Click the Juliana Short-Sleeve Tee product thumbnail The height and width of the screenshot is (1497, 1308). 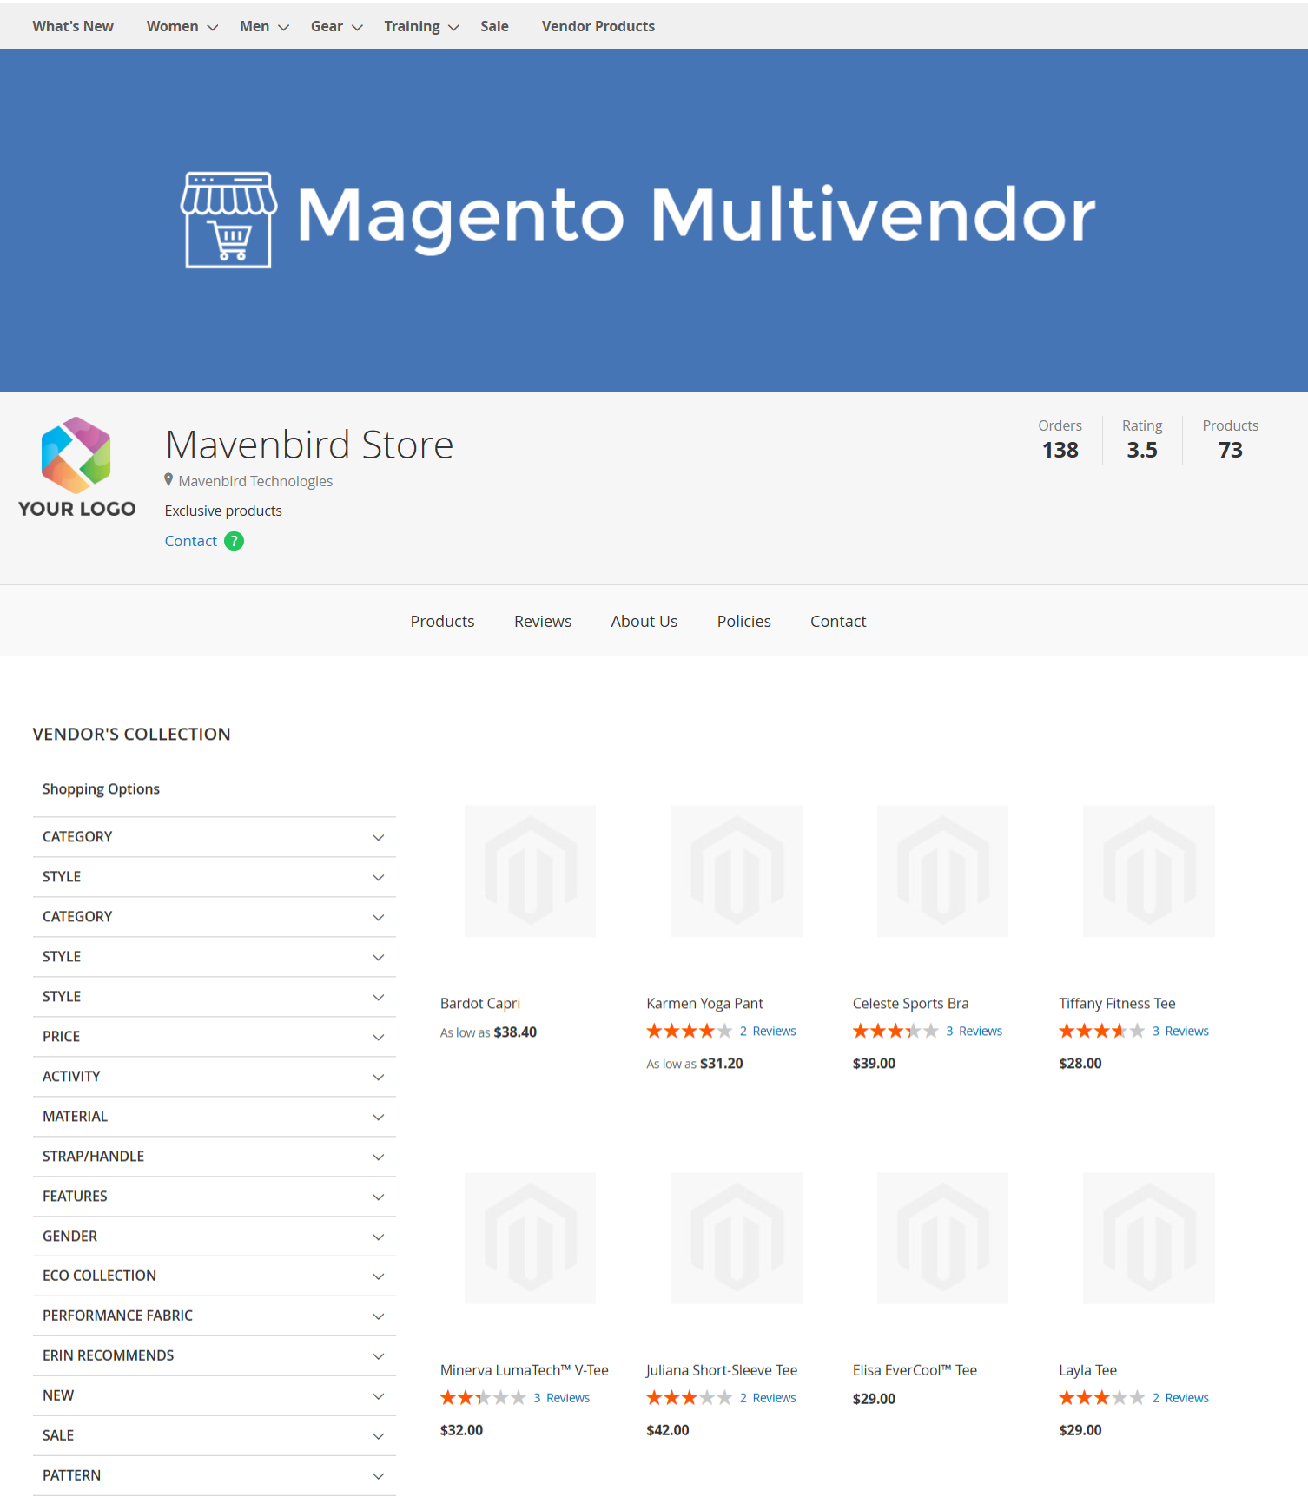pyautogui.click(x=737, y=1238)
